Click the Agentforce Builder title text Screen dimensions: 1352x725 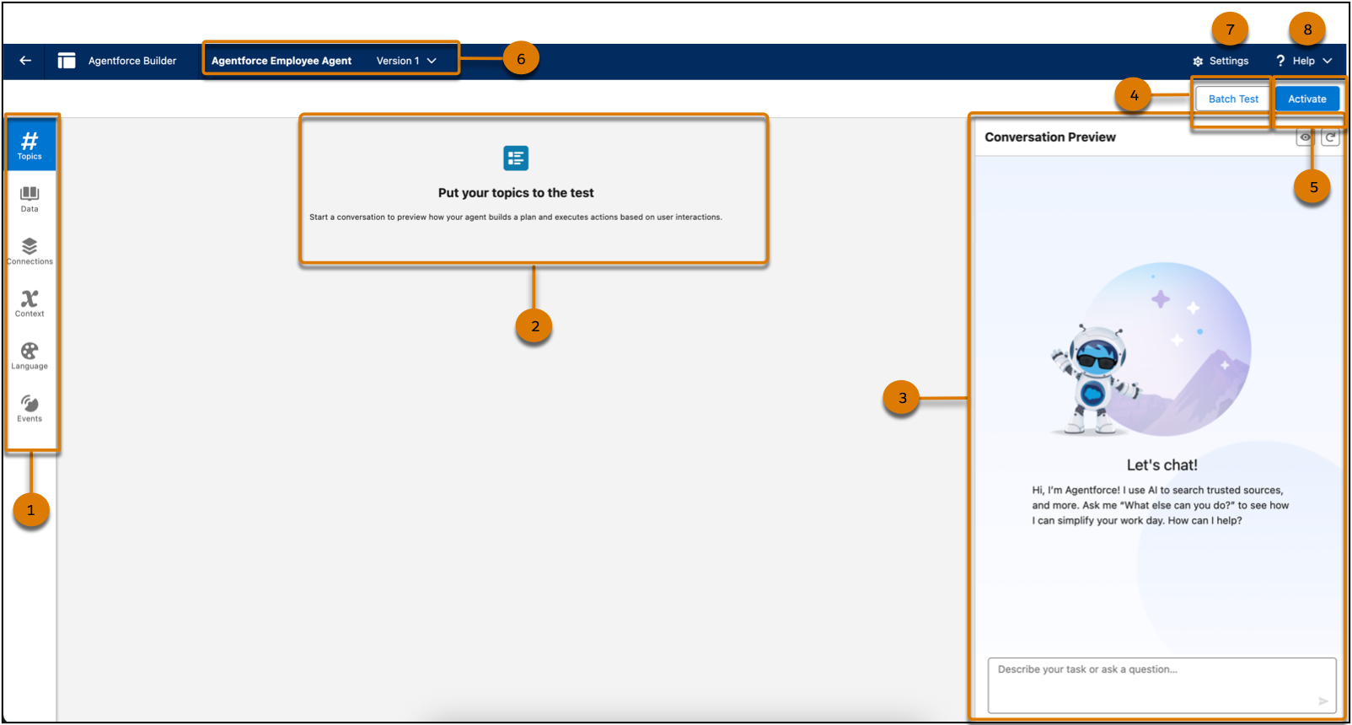(132, 61)
